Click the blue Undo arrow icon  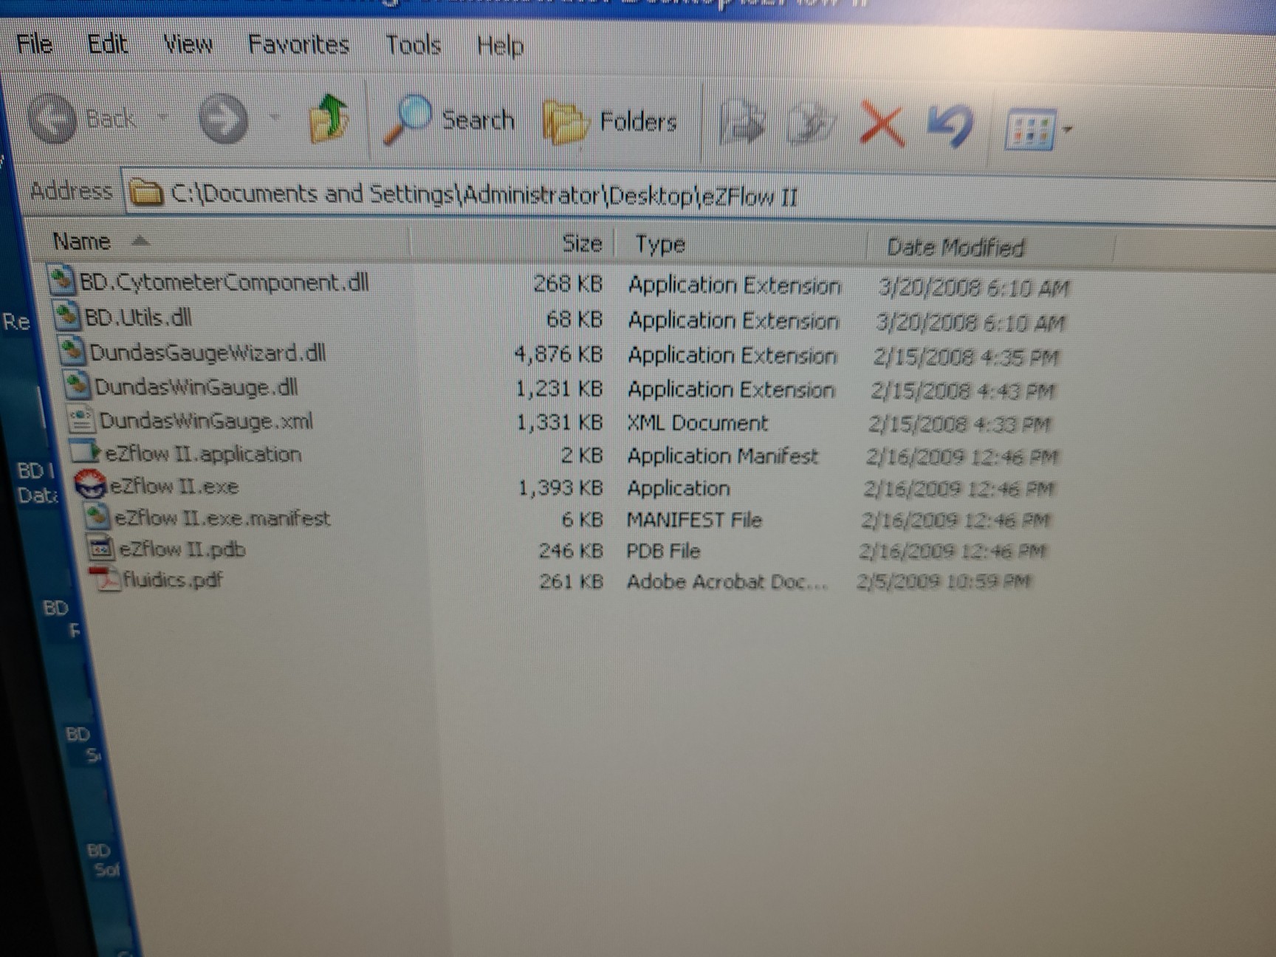(950, 127)
